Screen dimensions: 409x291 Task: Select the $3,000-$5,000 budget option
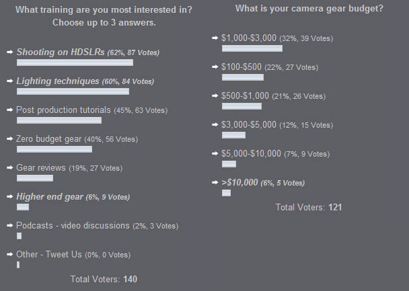click(249, 125)
